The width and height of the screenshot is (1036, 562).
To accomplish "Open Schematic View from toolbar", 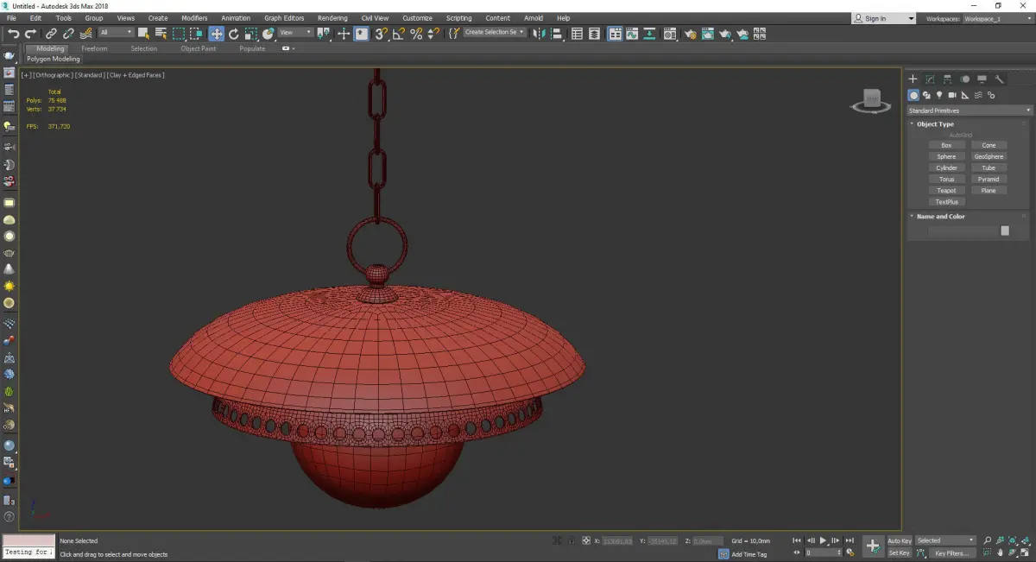I will 648,34.
